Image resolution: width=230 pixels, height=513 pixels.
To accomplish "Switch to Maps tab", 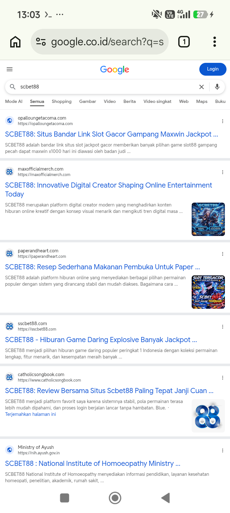I will point(202,101).
